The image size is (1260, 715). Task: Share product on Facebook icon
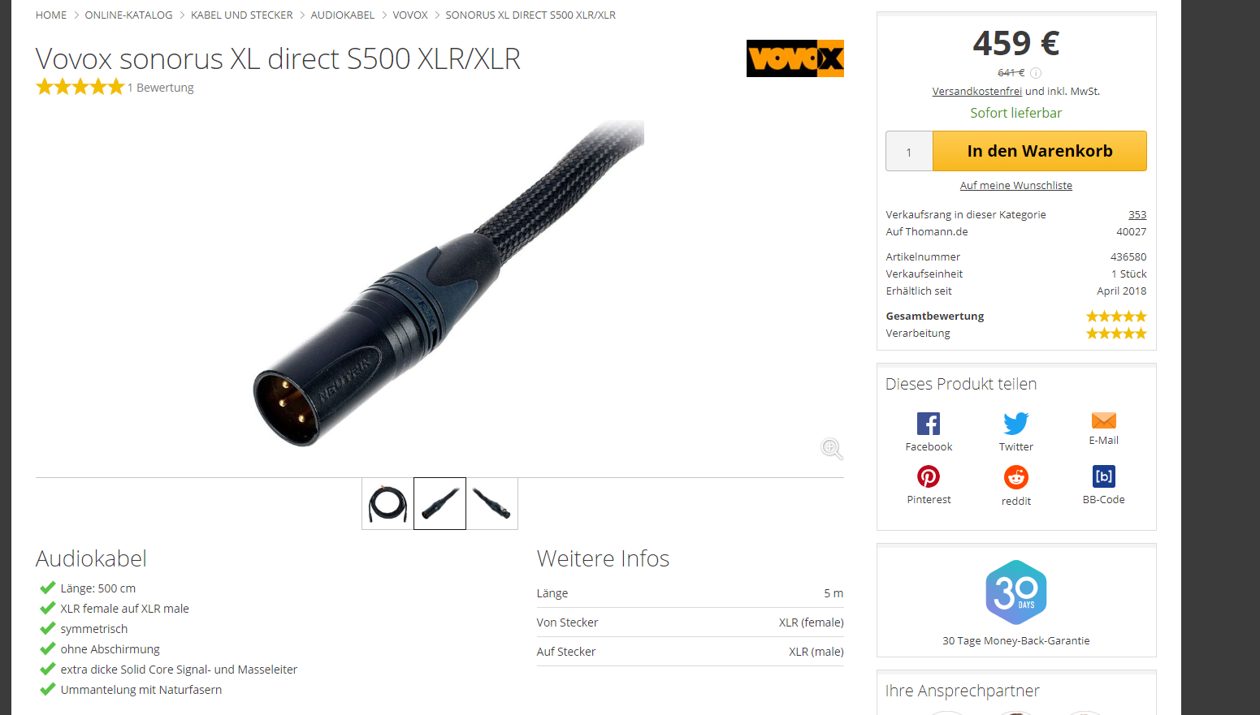point(929,424)
